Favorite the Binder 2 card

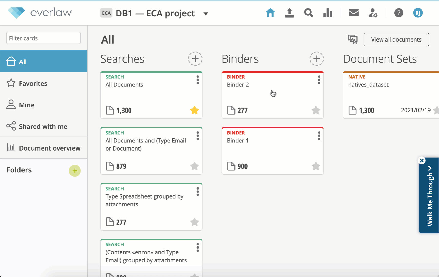pyautogui.click(x=316, y=110)
